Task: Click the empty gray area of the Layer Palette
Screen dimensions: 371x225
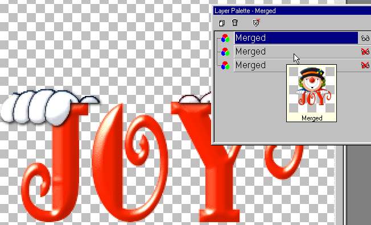Action: point(251,106)
